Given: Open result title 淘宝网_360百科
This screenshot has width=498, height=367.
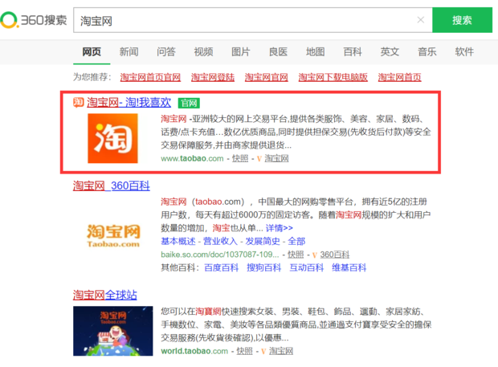Looking at the screenshot, I should click(x=112, y=186).
